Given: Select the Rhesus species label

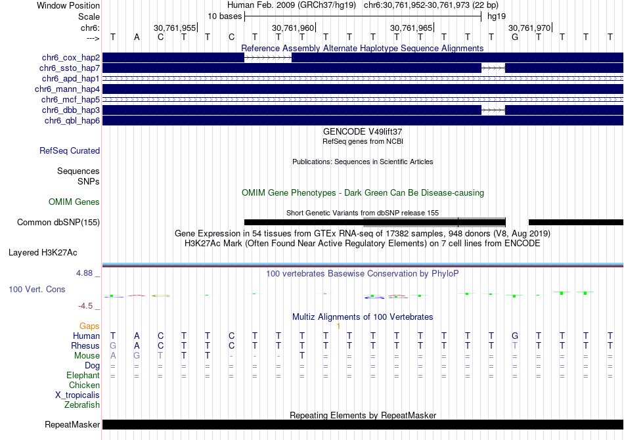Looking at the screenshot, I should tap(85, 345).
